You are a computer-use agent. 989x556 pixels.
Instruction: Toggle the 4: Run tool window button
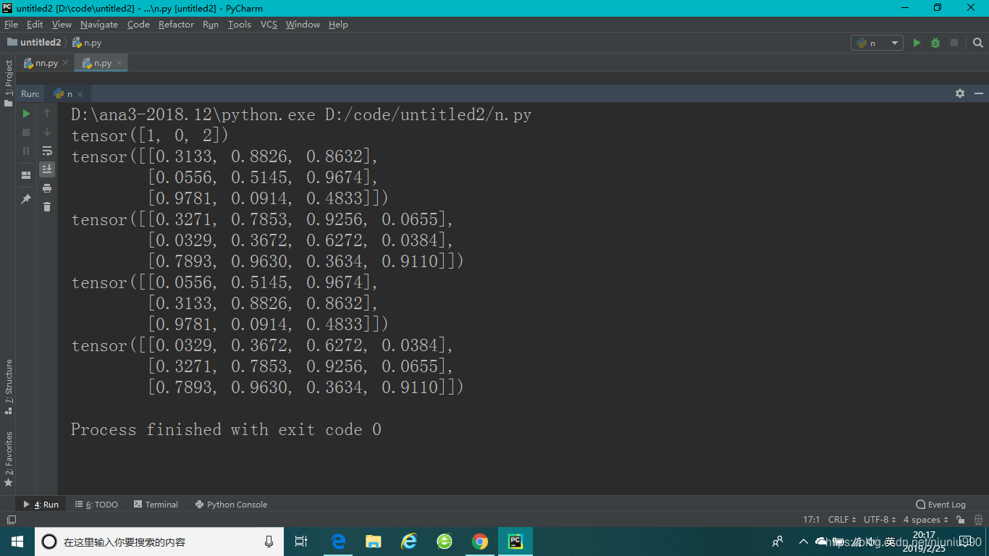[41, 505]
